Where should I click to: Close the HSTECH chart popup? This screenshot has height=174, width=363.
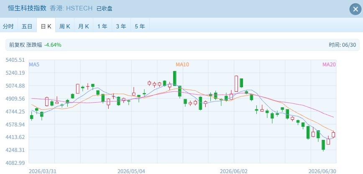(355, 9)
